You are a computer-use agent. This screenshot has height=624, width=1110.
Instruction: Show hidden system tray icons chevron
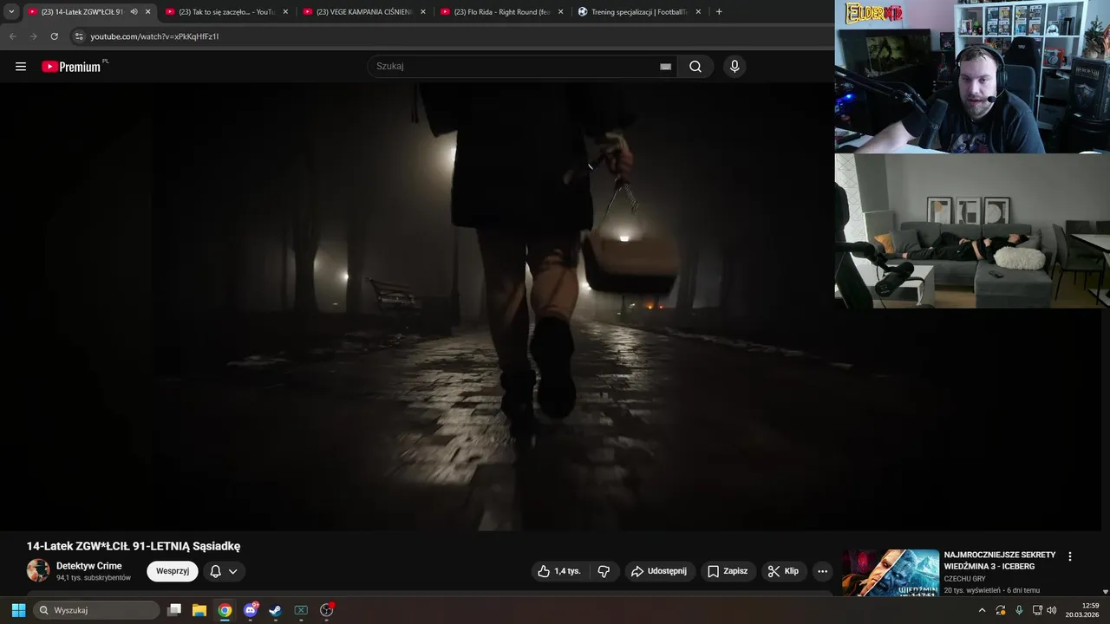[982, 610]
